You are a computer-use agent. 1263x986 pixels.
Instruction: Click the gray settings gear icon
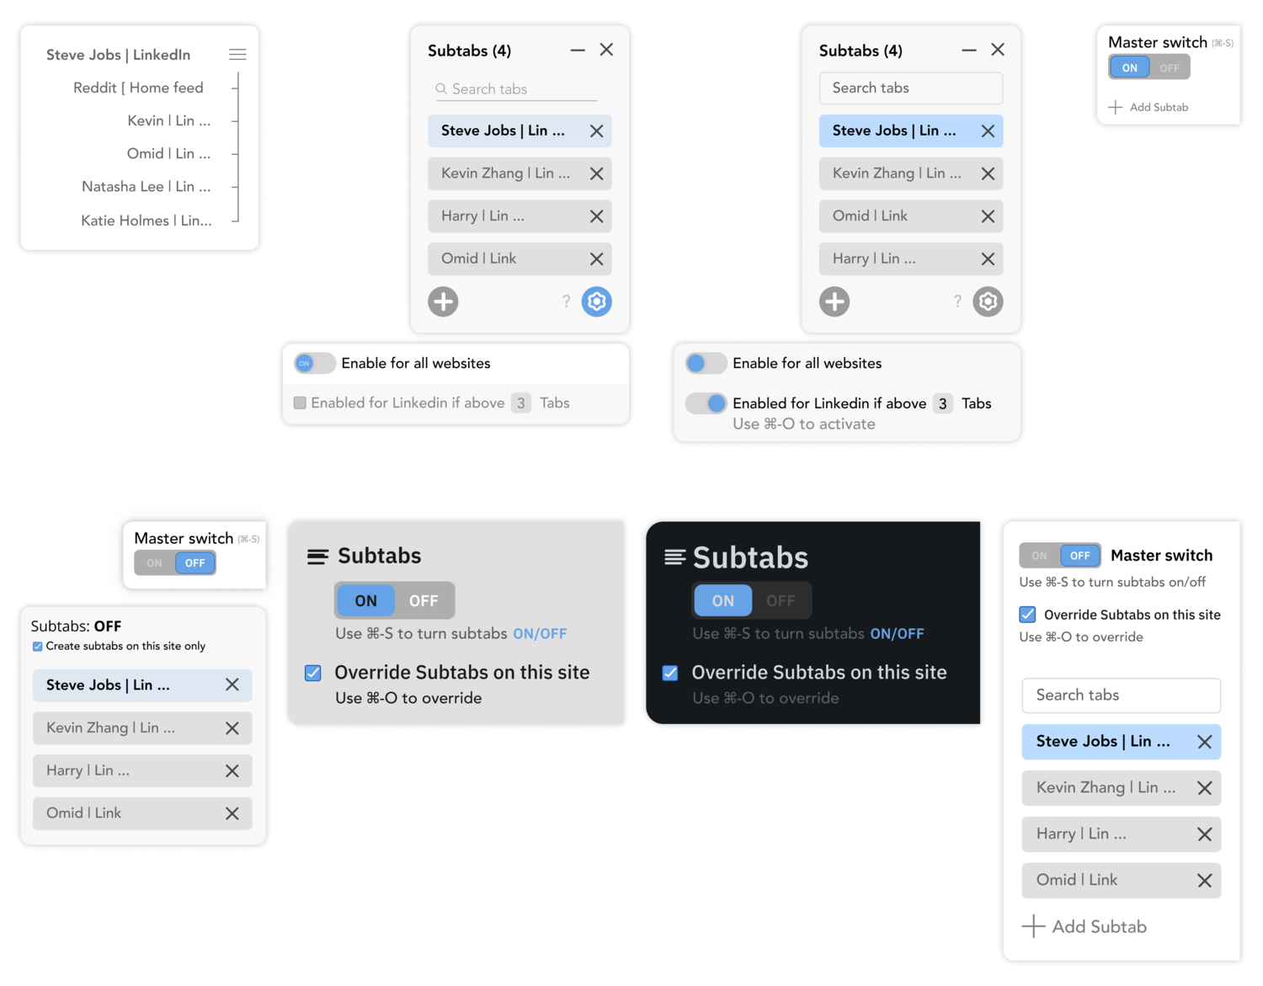click(x=988, y=301)
